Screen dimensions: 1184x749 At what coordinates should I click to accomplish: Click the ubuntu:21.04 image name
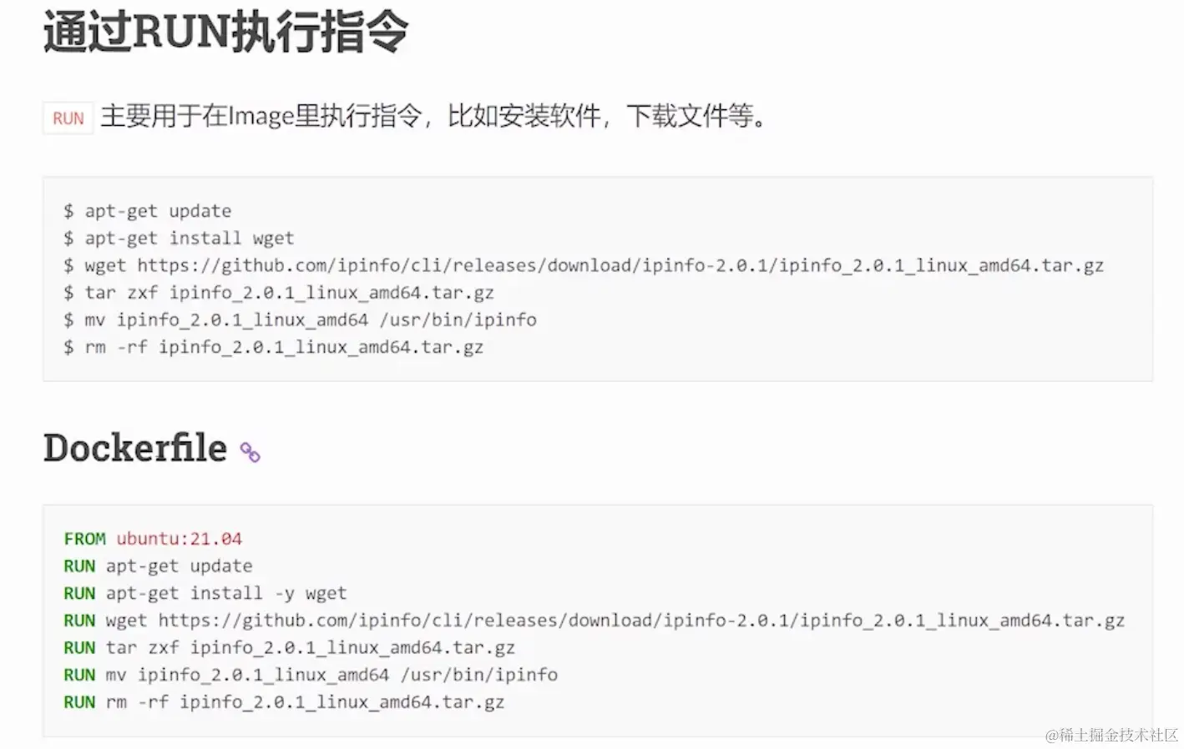(179, 539)
